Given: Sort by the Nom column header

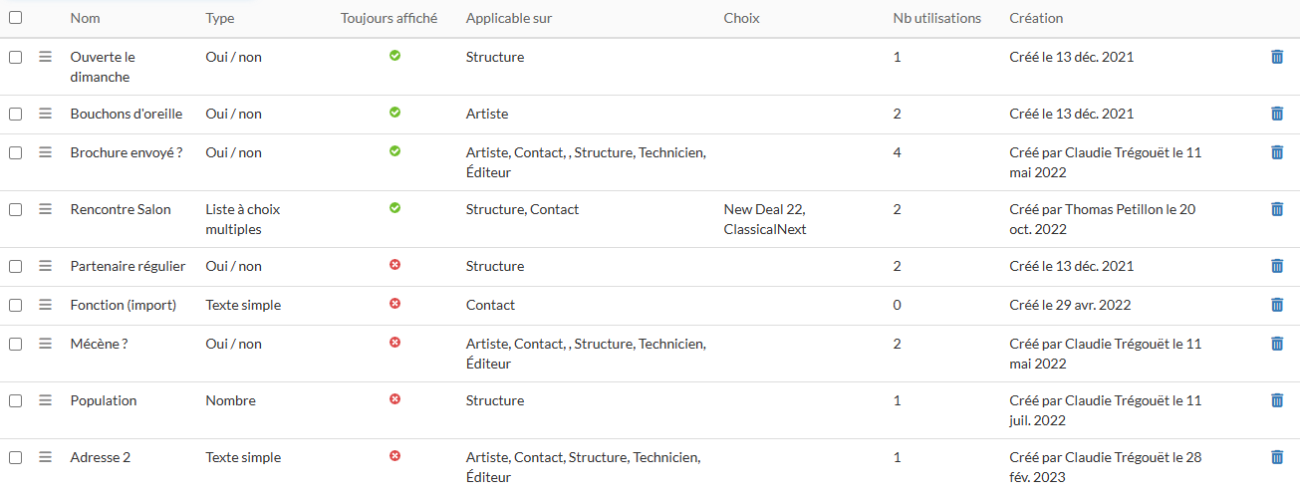Looking at the screenshot, I should [x=85, y=18].
